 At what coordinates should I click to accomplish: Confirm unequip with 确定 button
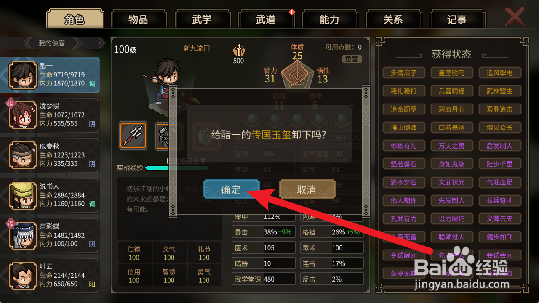231,189
